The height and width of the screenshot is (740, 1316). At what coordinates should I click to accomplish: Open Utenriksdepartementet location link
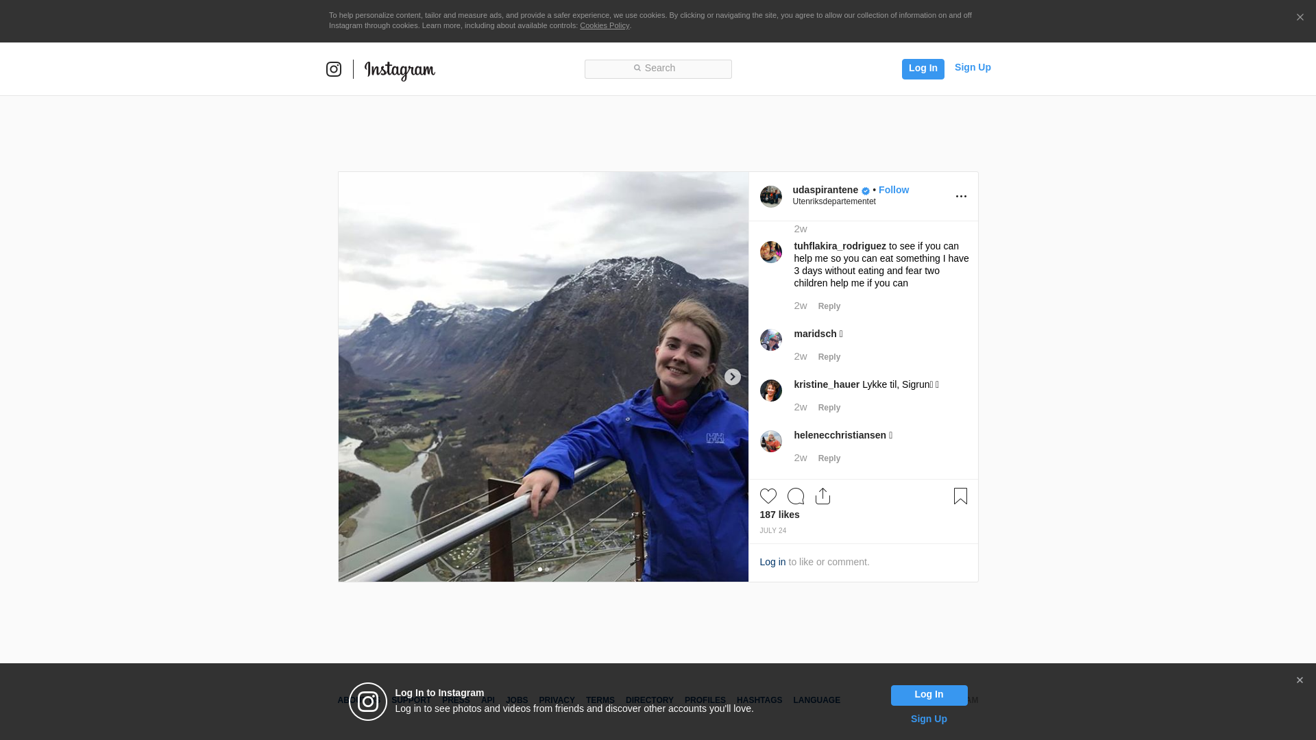834,201
